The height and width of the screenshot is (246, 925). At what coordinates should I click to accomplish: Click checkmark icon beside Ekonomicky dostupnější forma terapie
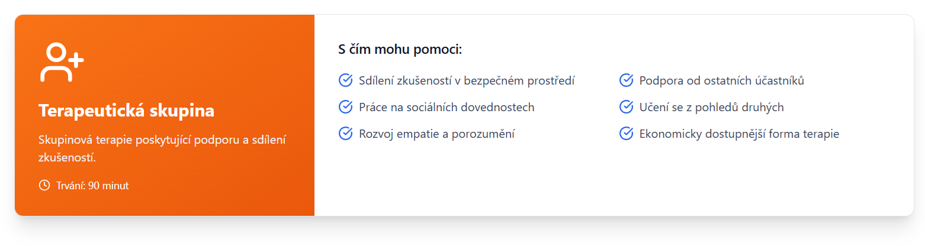tap(626, 134)
